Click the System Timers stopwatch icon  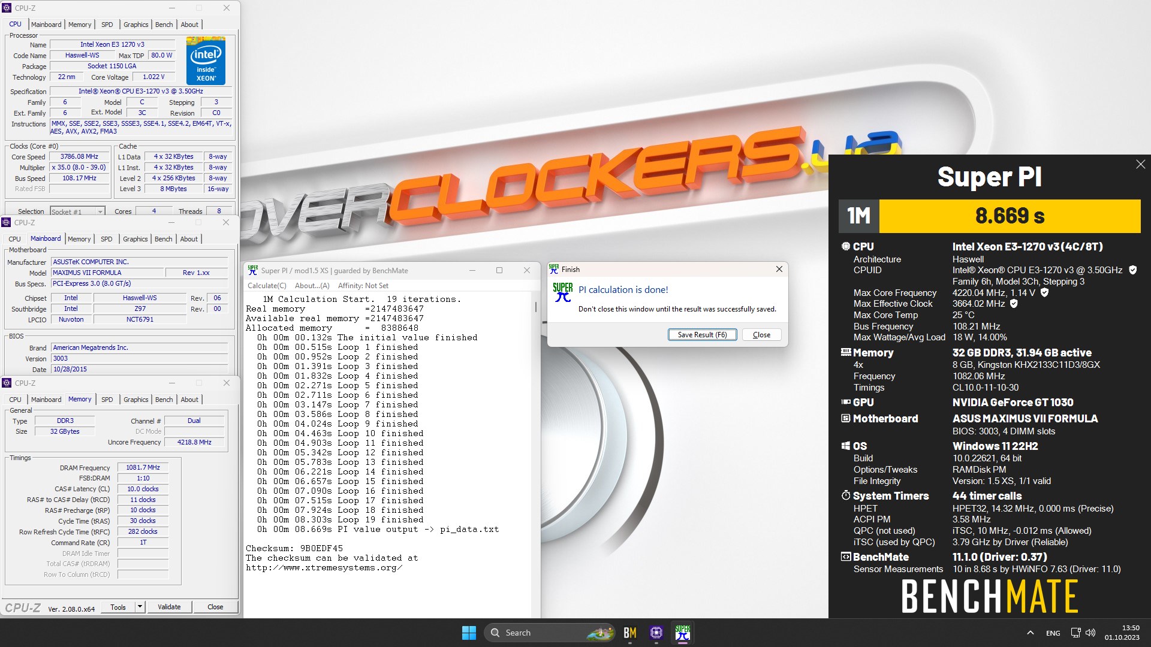(x=845, y=495)
